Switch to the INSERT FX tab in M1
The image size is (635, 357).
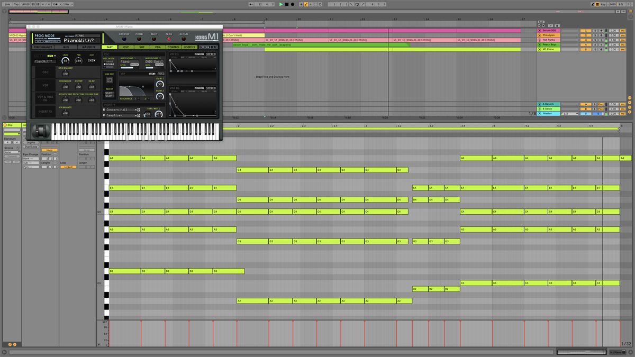[x=190, y=47]
